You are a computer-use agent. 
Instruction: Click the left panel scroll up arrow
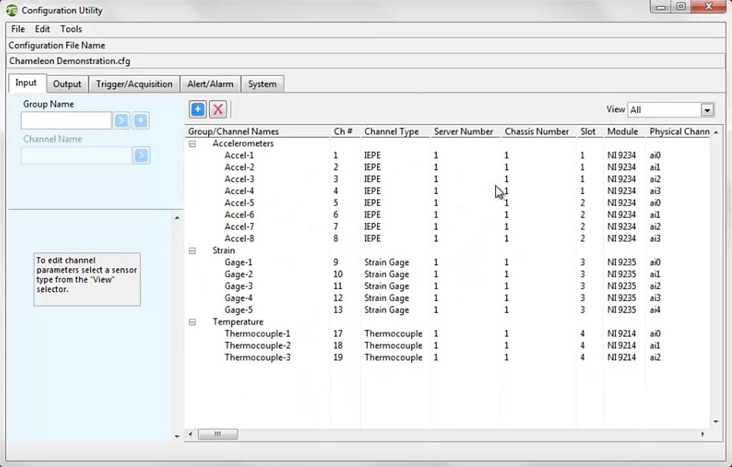pos(177,218)
